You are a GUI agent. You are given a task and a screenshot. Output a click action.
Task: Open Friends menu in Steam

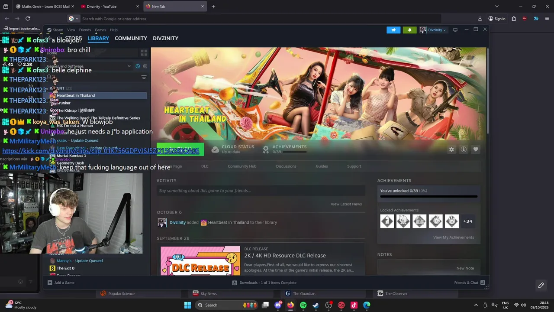coord(85,30)
